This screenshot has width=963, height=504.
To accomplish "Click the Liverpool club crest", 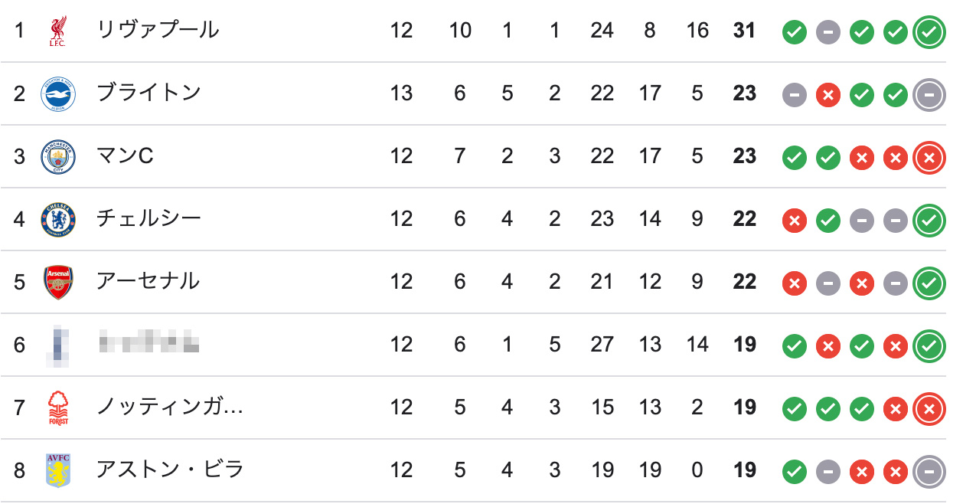I will [x=58, y=31].
